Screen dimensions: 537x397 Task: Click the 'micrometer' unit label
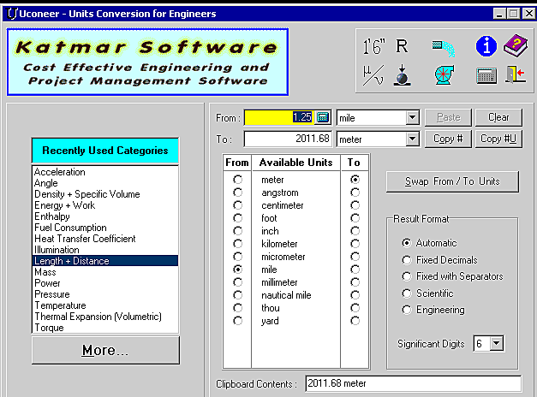[x=283, y=257]
